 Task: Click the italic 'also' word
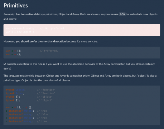35,80
